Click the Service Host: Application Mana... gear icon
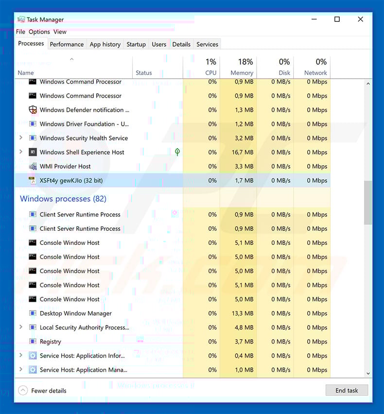 33,370
